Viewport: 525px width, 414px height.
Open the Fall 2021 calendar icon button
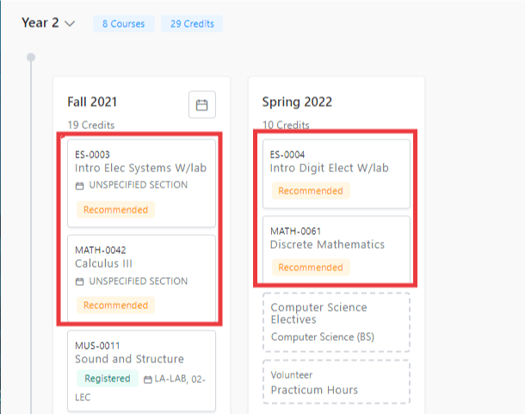[x=202, y=105]
